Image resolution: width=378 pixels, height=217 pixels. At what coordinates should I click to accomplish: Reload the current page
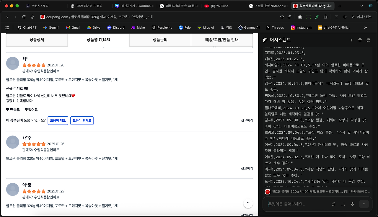(24, 17)
